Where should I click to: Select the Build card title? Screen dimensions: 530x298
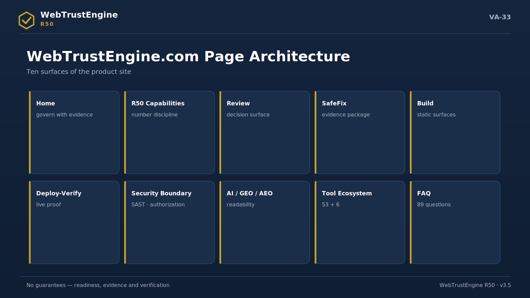[x=425, y=103]
